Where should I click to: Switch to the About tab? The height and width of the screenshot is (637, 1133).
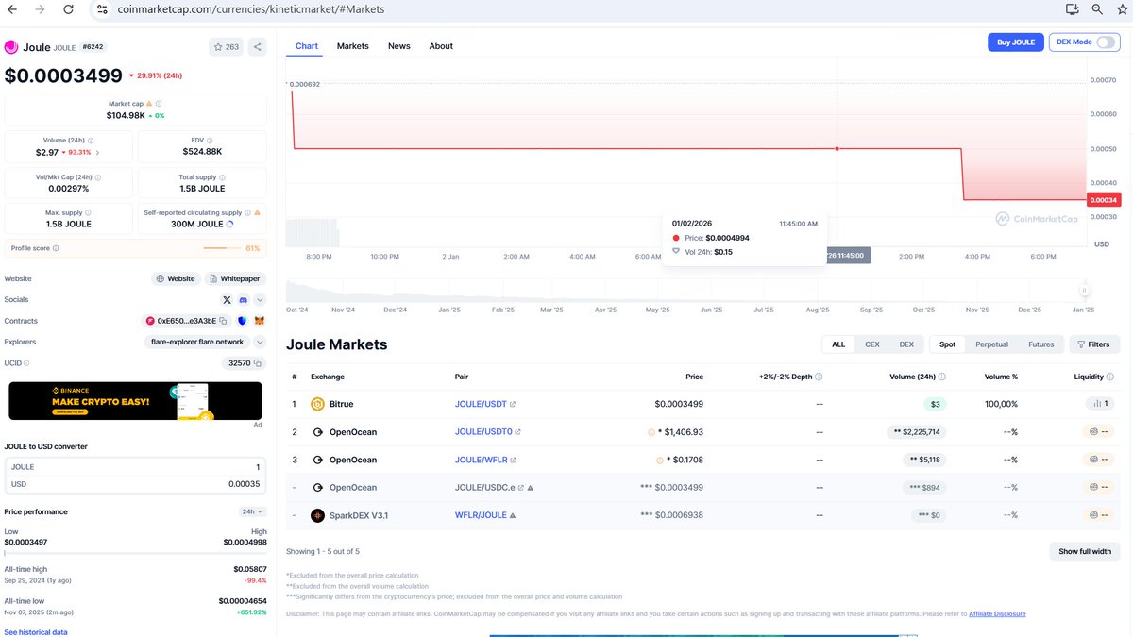pos(441,46)
